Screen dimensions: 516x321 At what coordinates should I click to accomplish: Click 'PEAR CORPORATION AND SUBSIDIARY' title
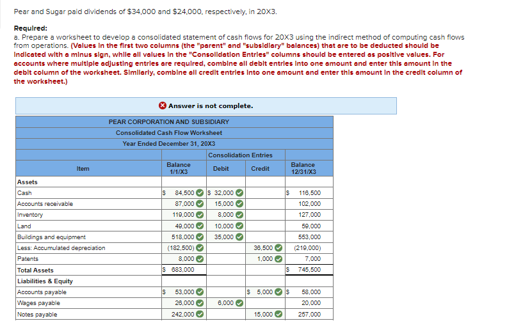point(169,122)
